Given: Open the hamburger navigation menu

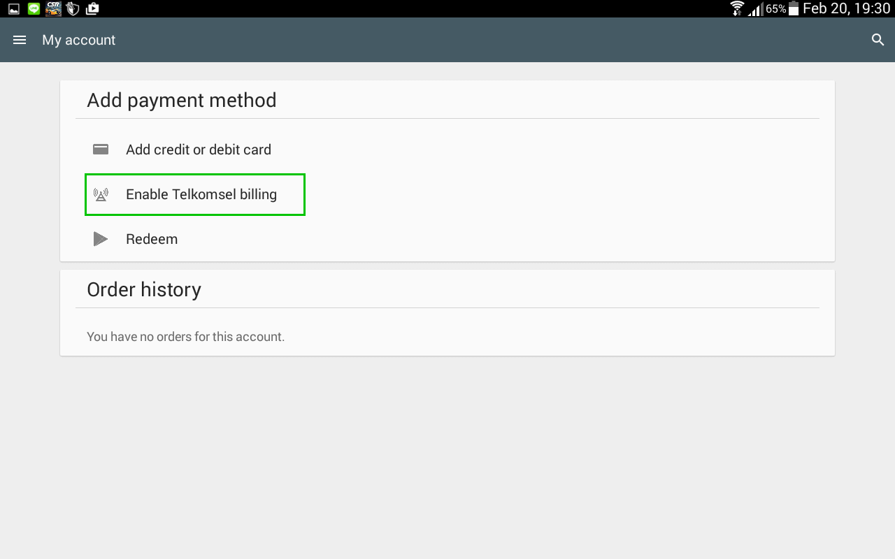Looking at the screenshot, I should click(20, 40).
